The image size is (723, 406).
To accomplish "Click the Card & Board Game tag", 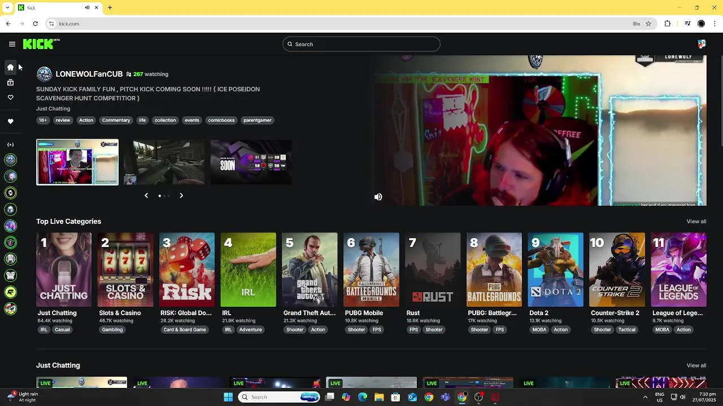I will pos(185,330).
